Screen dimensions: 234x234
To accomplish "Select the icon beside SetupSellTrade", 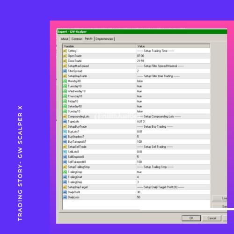I will pyautogui.click(x=65, y=146).
